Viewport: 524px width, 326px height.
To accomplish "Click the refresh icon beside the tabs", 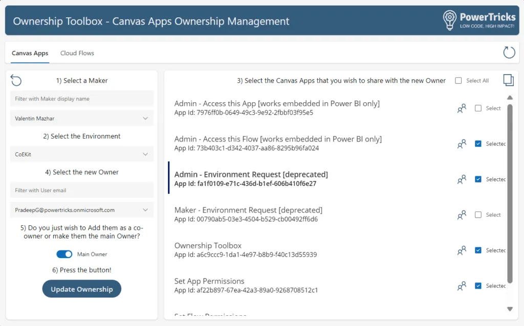I will tap(509, 53).
